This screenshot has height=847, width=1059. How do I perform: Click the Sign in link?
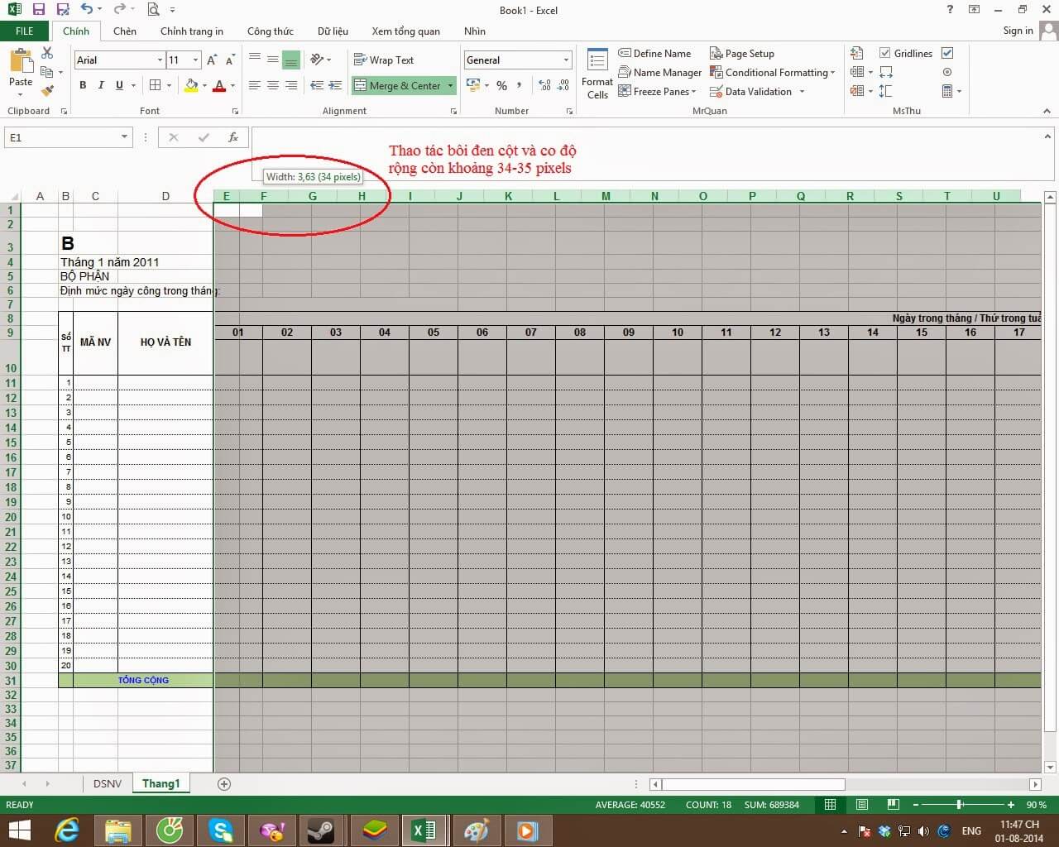(x=1017, y=31)
